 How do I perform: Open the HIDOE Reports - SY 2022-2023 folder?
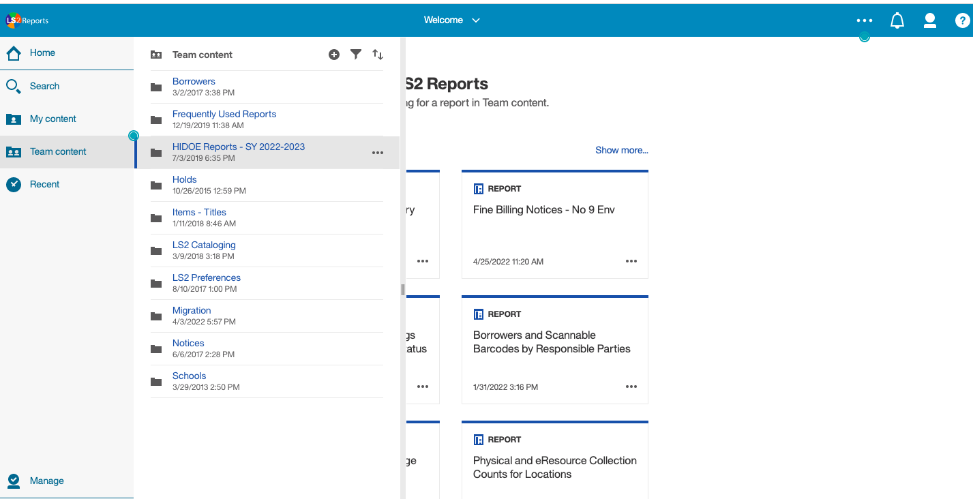pos(239,147)
